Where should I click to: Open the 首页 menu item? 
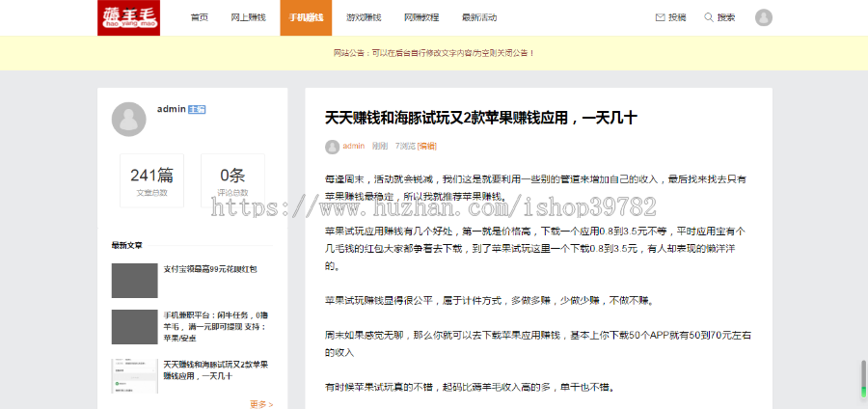[x=200, y=17]
